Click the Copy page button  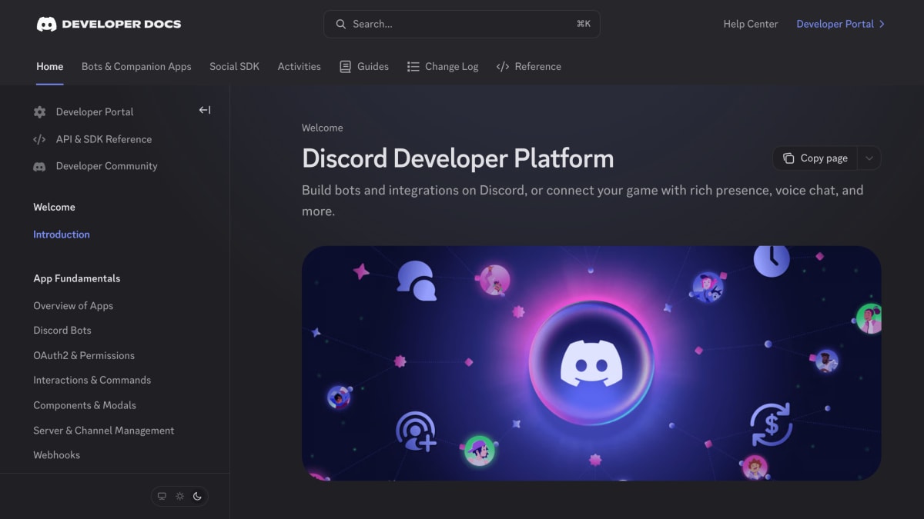pyautogui.click(x=815, y=158)
